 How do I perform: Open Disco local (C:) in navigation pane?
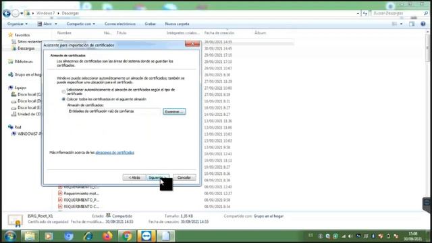point(29,94)
